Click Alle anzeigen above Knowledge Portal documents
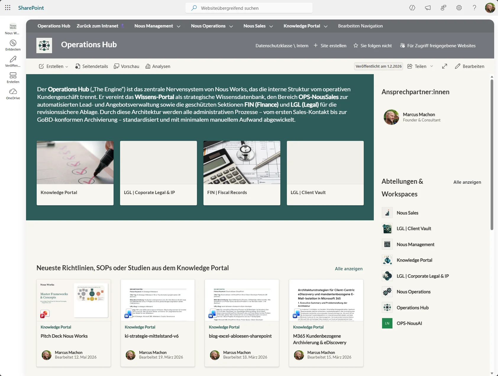The image size is (498, 376). point(349,269)
